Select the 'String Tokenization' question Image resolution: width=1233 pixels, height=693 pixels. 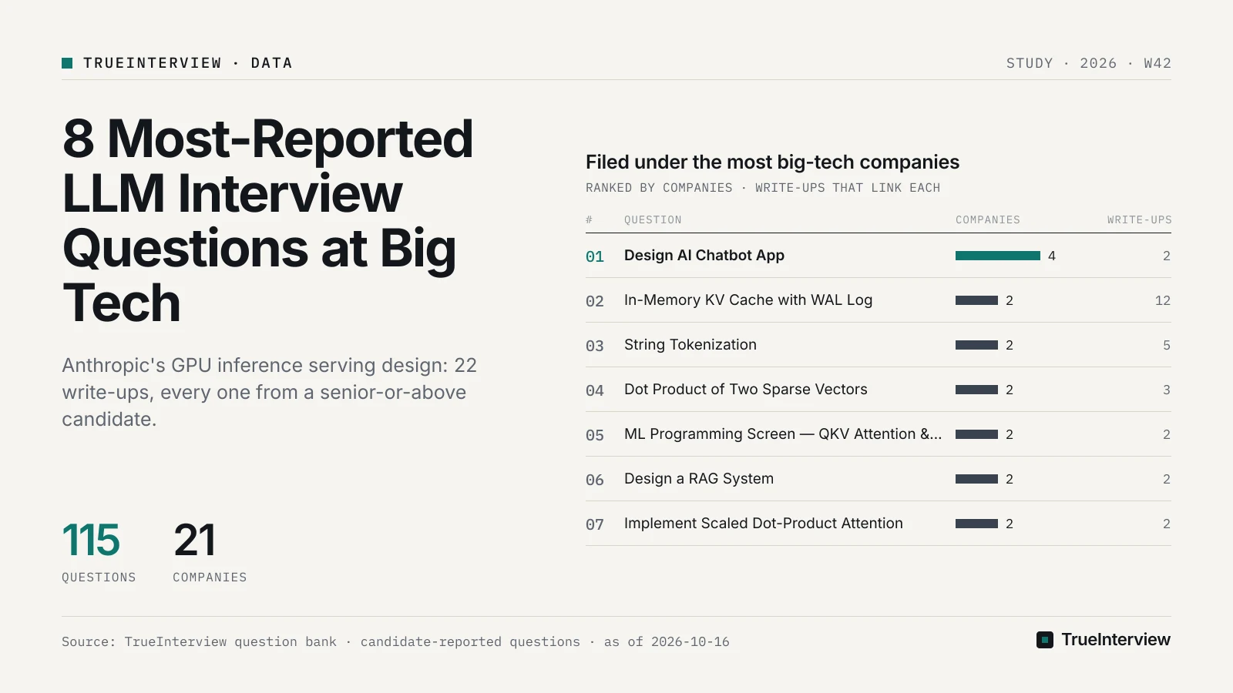(x=690, y=345)
